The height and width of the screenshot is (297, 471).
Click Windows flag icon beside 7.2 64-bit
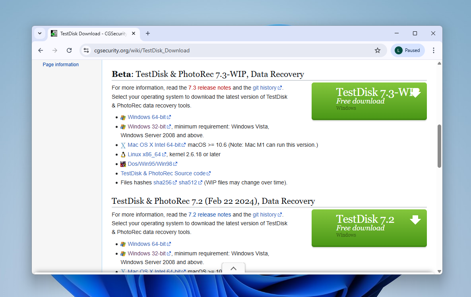[x=123, y=244]
